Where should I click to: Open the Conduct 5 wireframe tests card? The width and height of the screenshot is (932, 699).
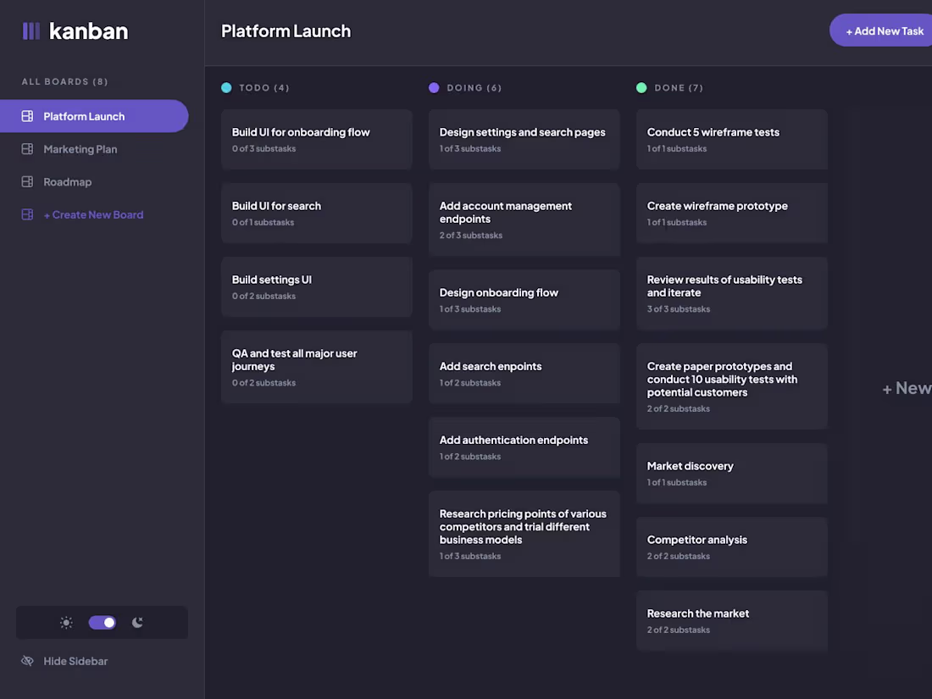click(x=731, y=139)
